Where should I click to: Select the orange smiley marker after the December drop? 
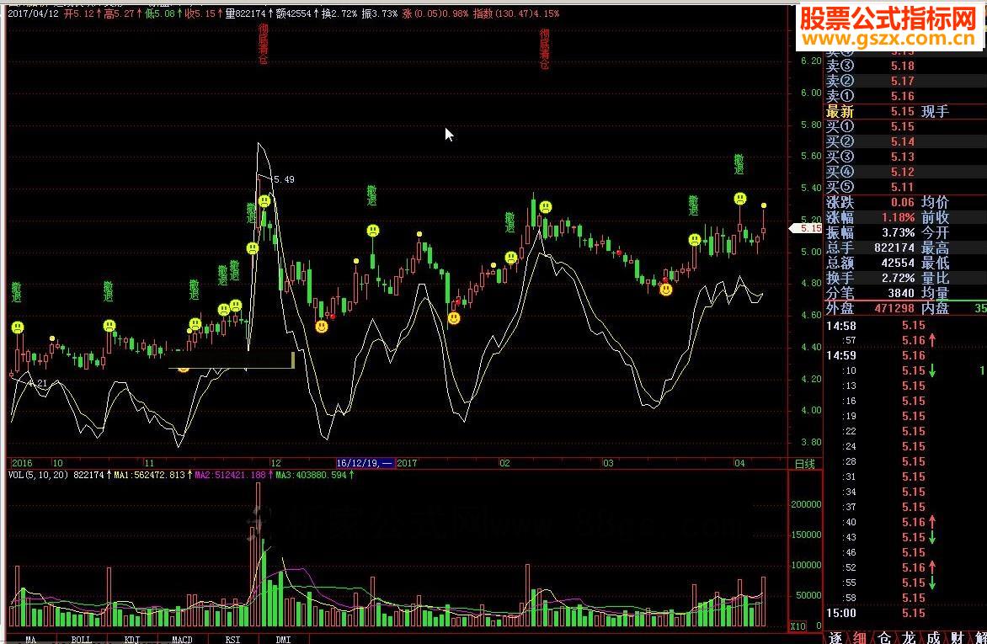pos(322,327)
